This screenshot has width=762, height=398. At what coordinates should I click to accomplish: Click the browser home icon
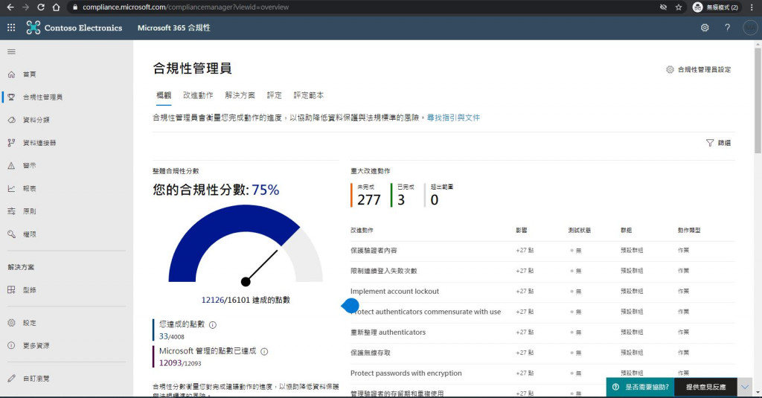click(x=56, y=7)
